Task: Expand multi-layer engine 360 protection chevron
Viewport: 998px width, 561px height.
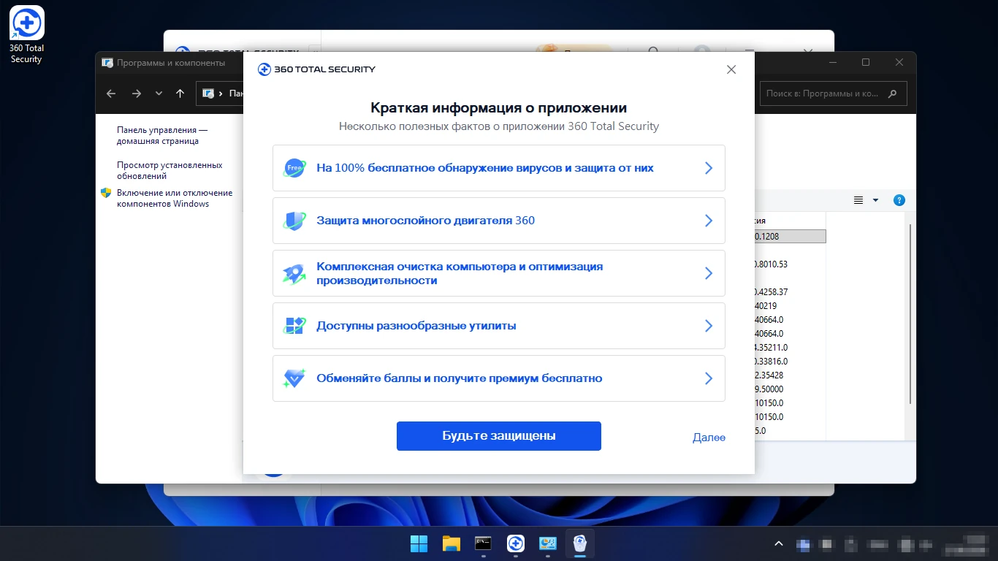Action: pyautogui.click(x=708, y=221)
